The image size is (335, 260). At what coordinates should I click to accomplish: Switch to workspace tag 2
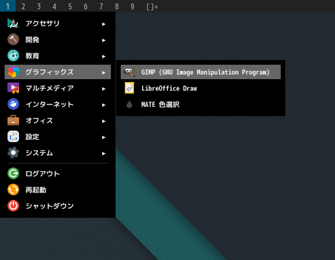(x=23, y=6)
